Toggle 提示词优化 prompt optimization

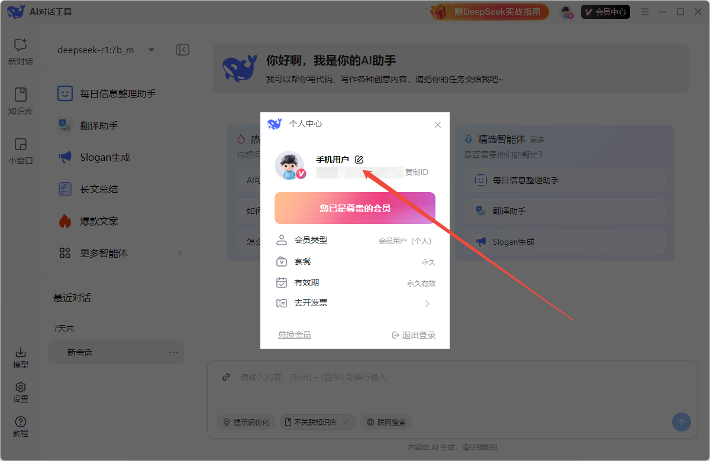[x=246, y=422]
